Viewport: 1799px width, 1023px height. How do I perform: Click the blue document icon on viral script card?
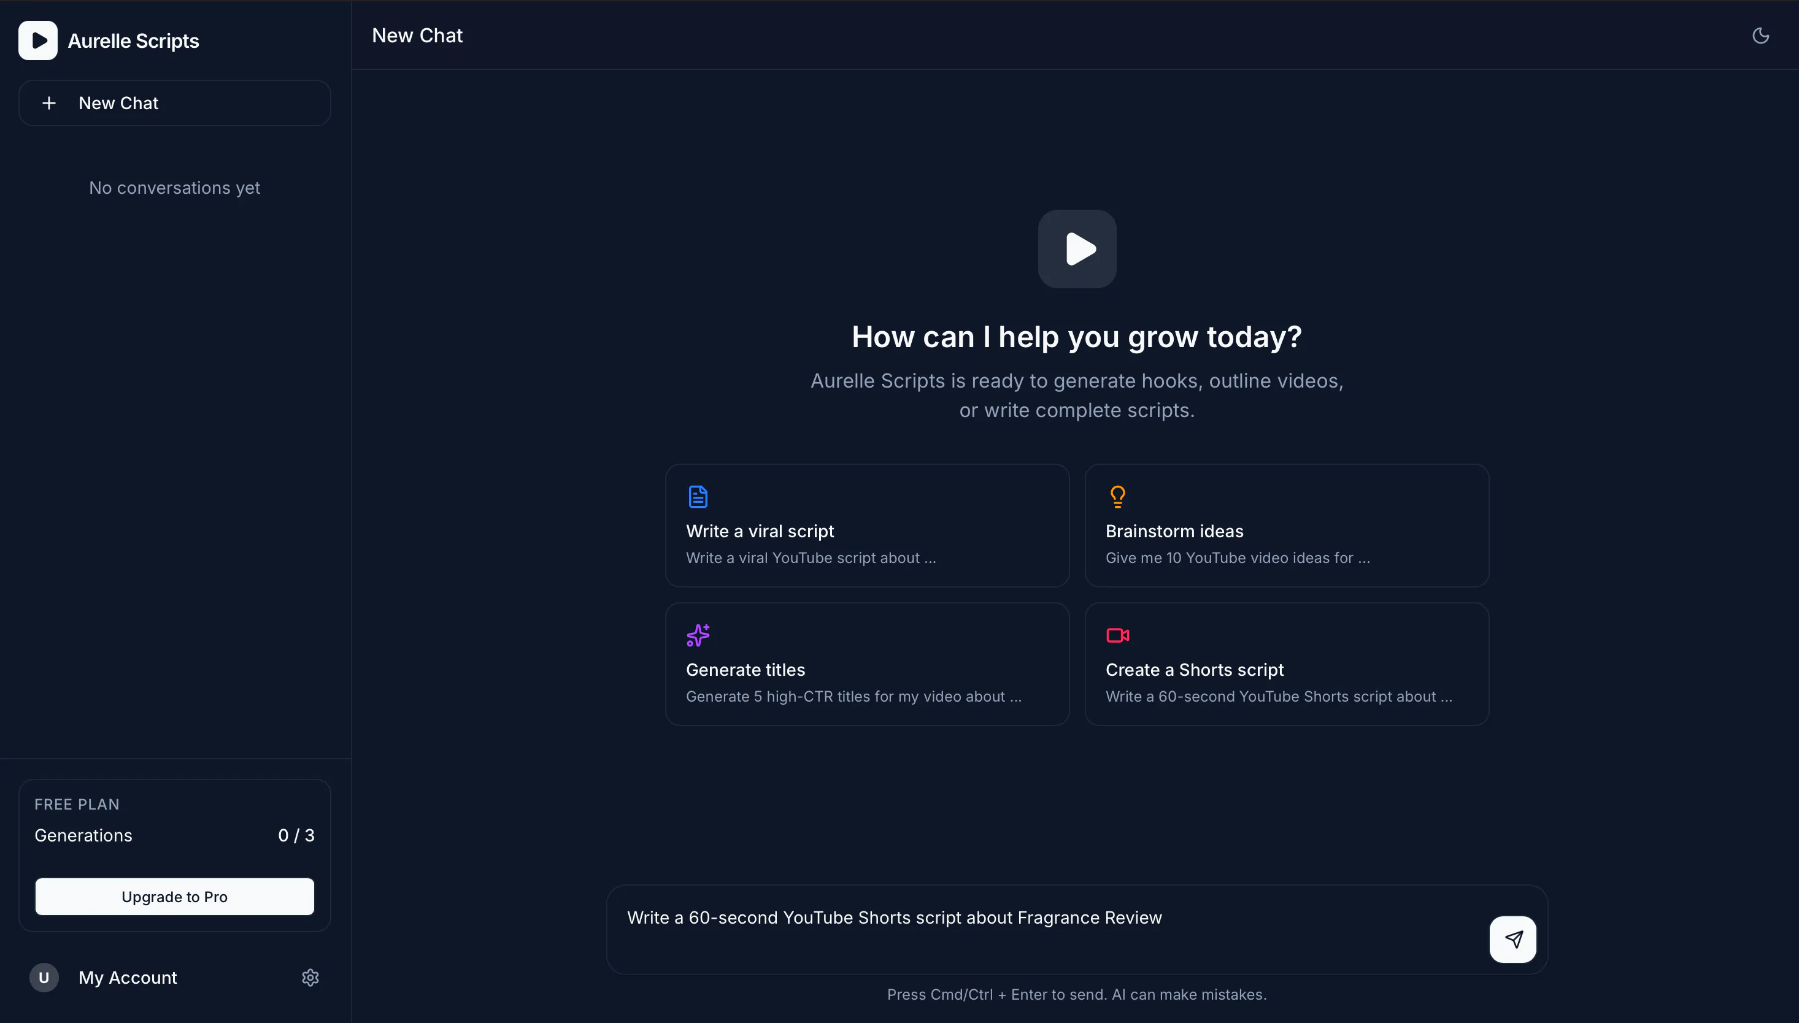[x=698, y=497]
